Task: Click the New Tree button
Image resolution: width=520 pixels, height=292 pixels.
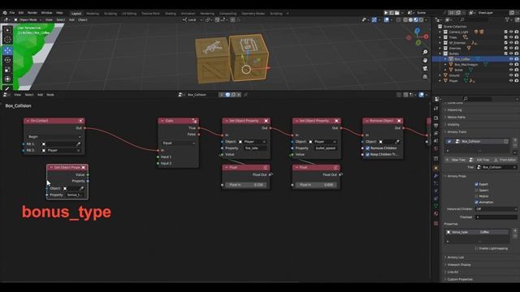Action: (456, 160)
